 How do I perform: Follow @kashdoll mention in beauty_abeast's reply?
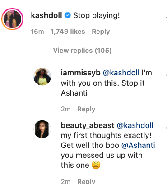pos(135,125)
